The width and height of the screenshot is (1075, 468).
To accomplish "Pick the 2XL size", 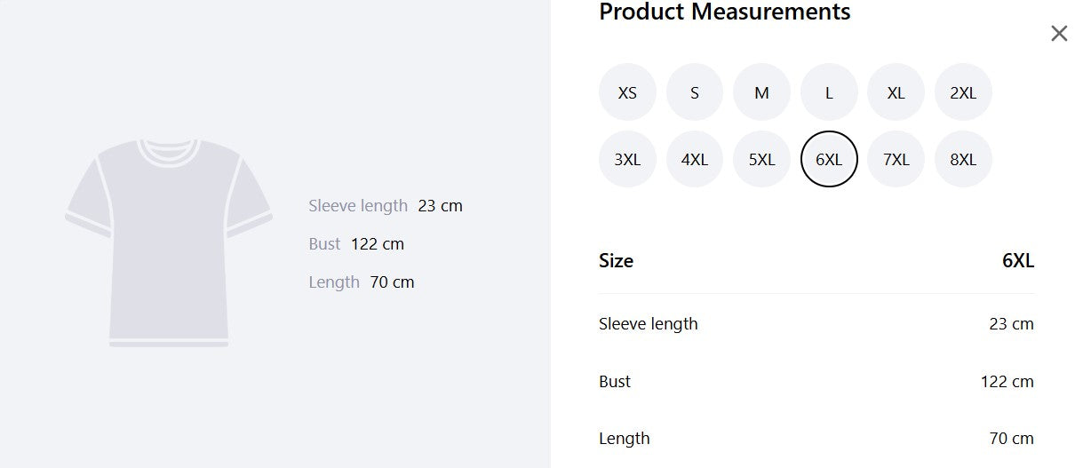I will coord(963,92).
